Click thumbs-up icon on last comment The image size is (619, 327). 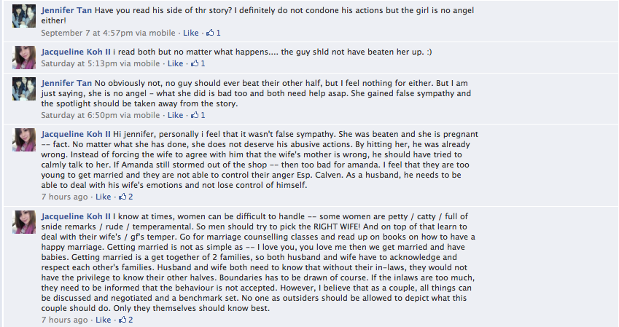pyautogui.click(x=122, y=320)
